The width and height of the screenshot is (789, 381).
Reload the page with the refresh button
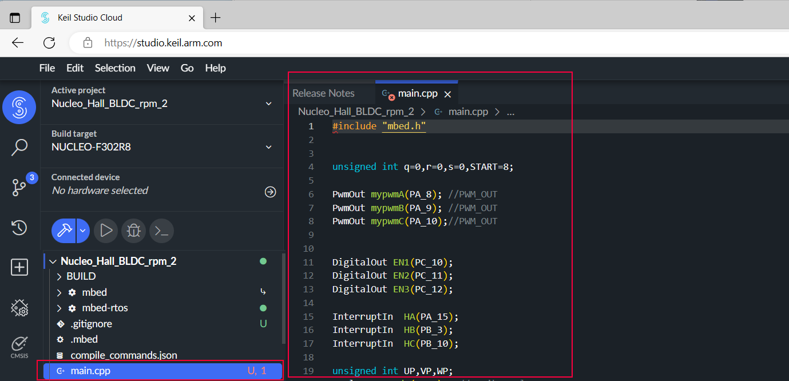point(49,42)
